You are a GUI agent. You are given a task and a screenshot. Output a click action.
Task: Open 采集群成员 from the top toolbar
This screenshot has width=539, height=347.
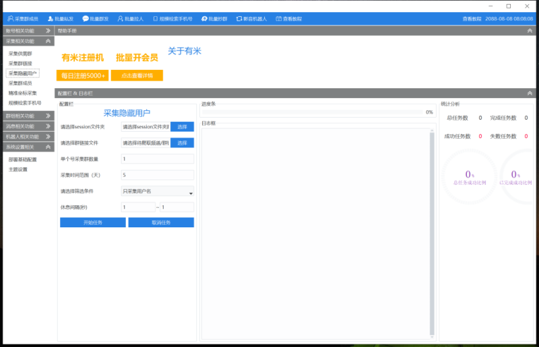[x=23, y=19]
